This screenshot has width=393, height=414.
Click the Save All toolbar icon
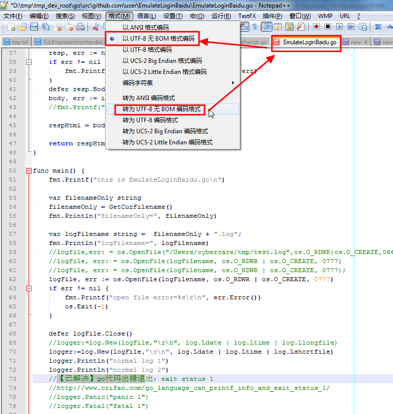46,27
